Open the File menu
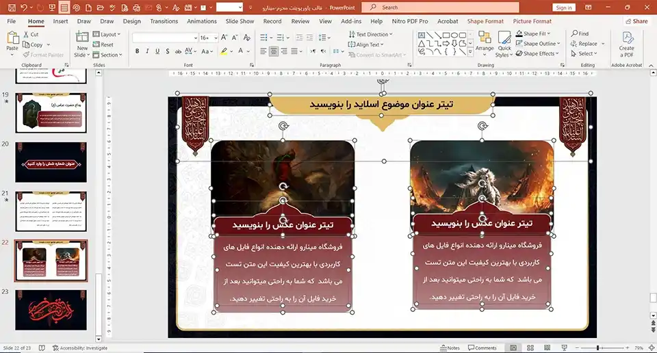657x353 pixels. (12, 21)
